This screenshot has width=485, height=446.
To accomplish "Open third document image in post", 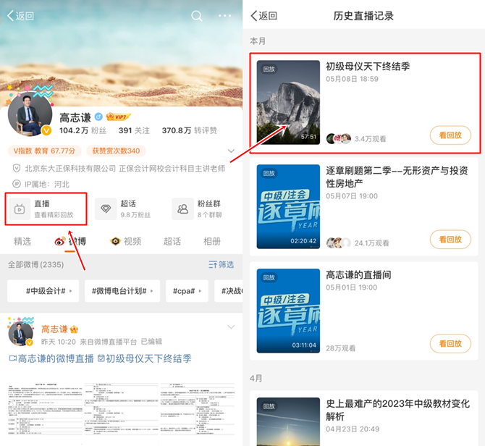I will tap(198, 409).
